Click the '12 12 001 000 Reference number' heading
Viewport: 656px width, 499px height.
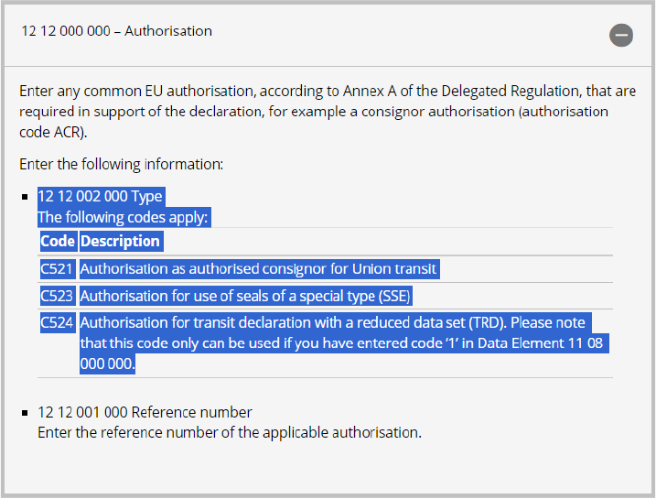point(145,412)
